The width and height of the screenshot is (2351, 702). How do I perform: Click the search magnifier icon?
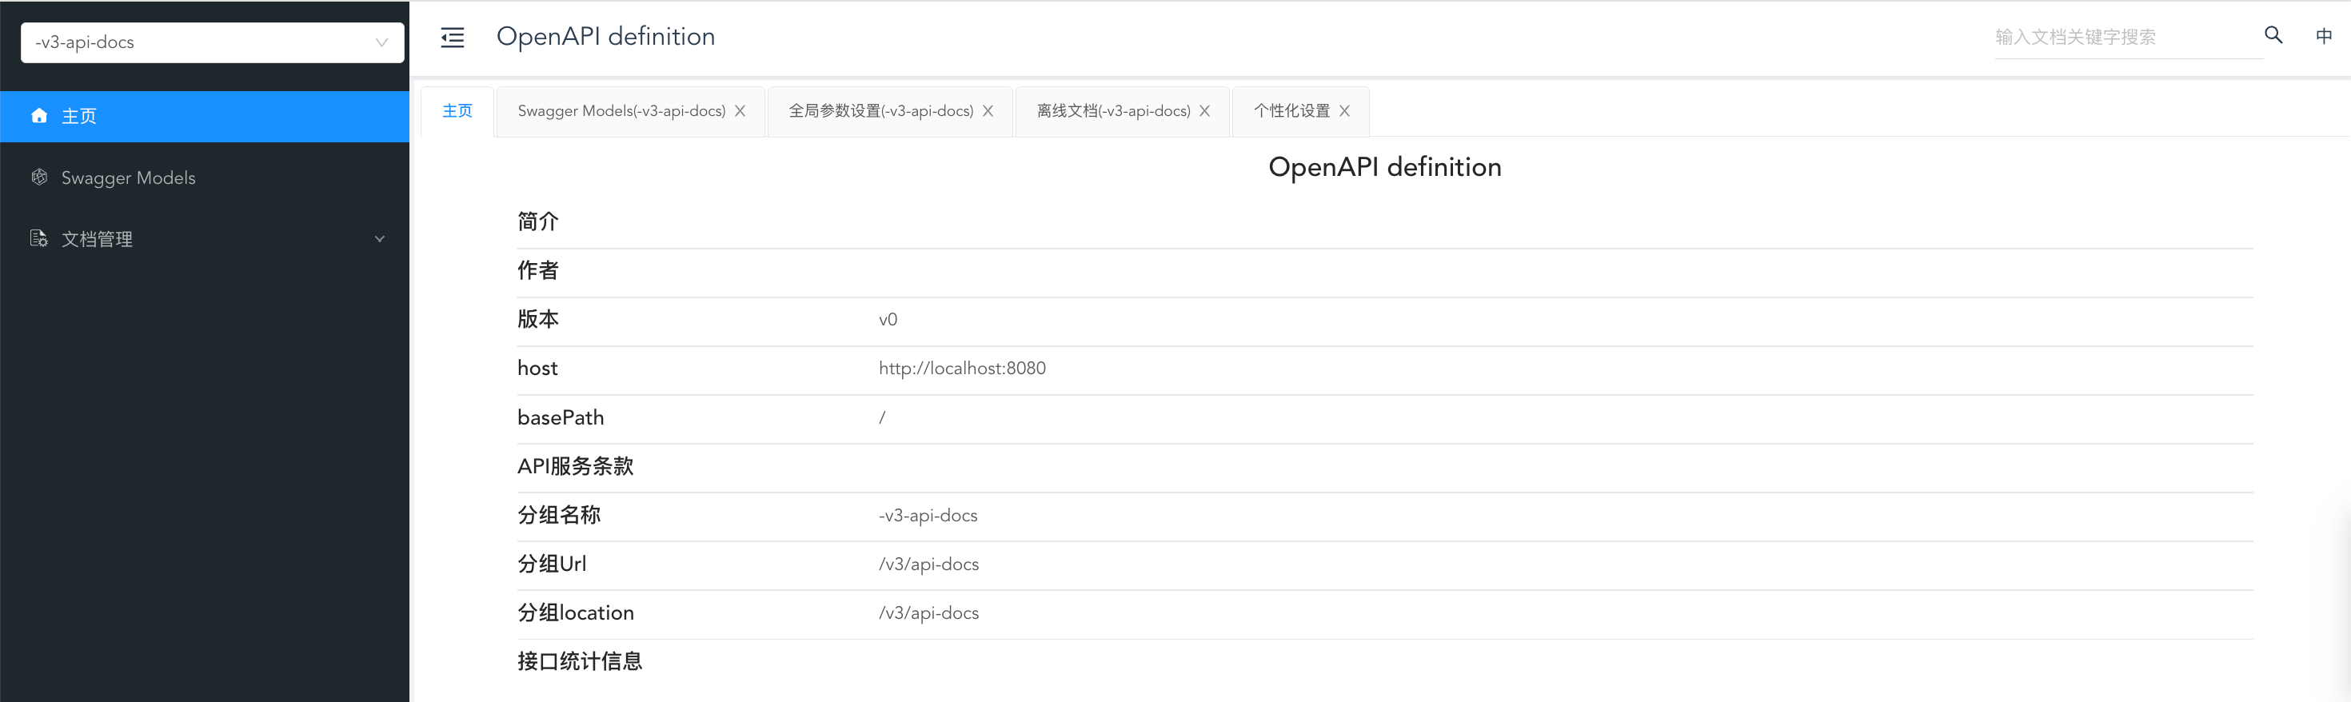2273,36
